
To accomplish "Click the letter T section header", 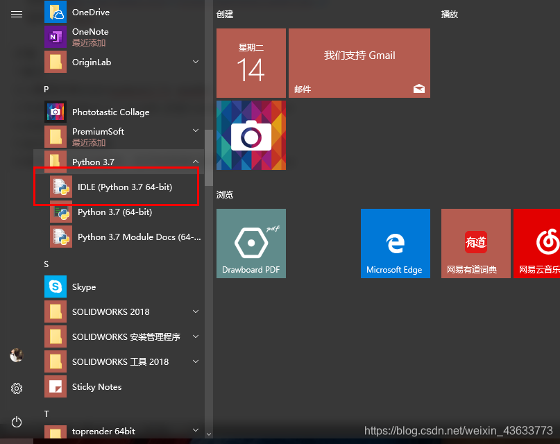I will (x=46, y=414).
